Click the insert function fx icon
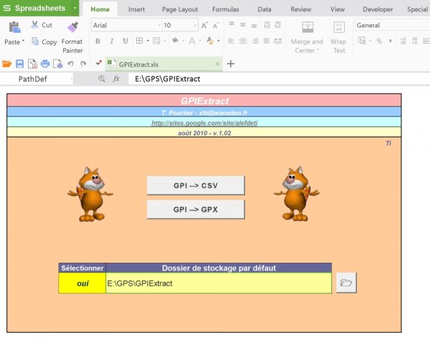 pos(116,79)
